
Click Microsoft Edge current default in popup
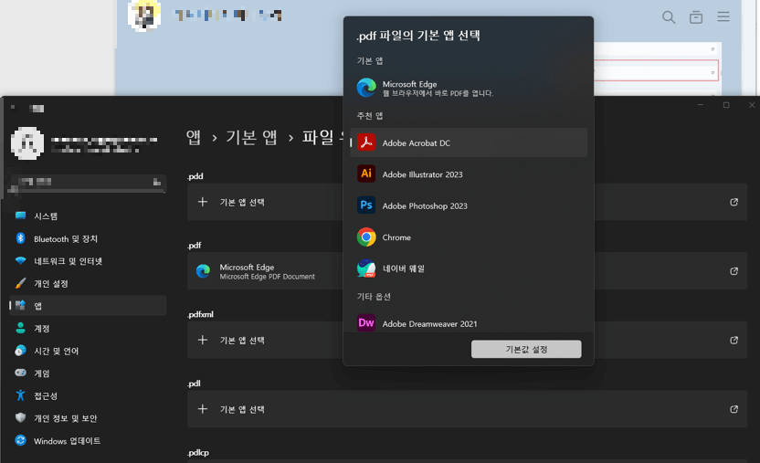[x=469, y=88]
